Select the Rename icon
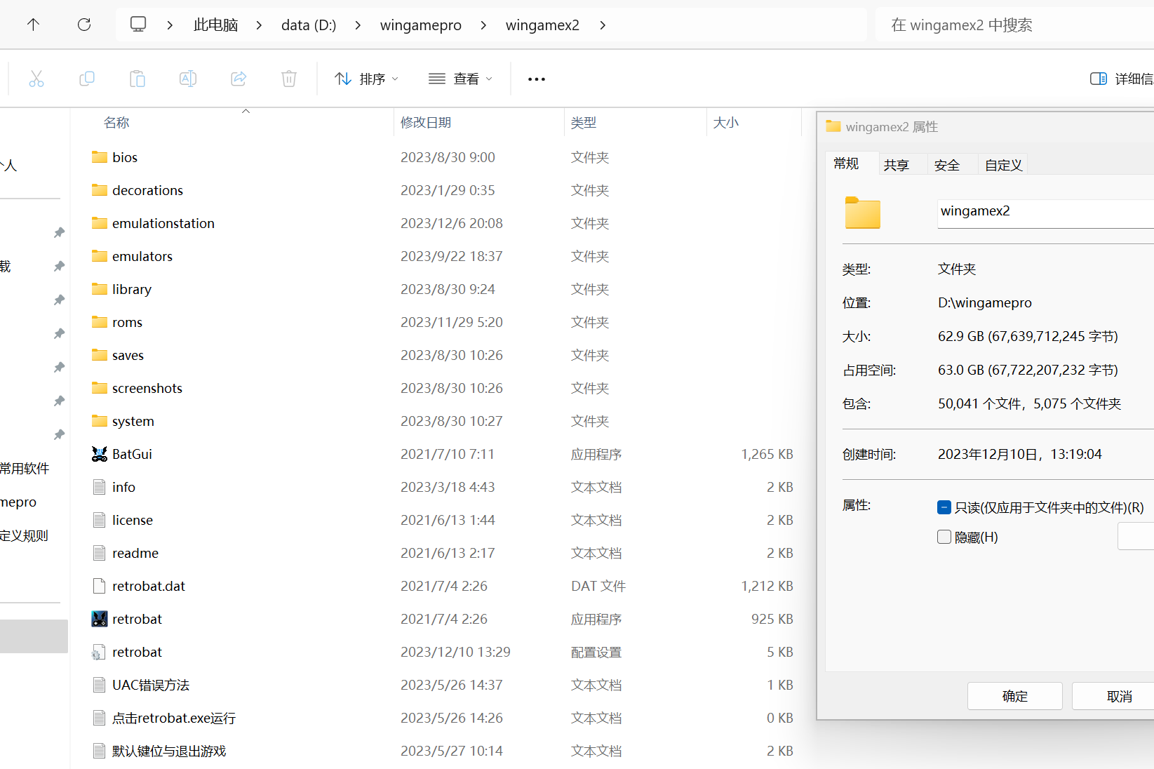1154x769 pixels. point(188,78)
